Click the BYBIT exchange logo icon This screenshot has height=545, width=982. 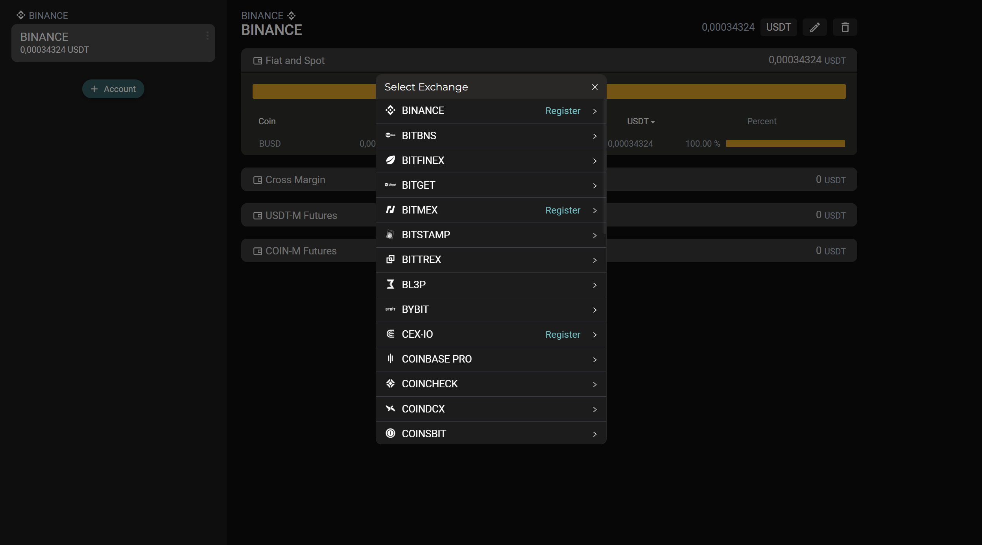click(x=390, y=309)
